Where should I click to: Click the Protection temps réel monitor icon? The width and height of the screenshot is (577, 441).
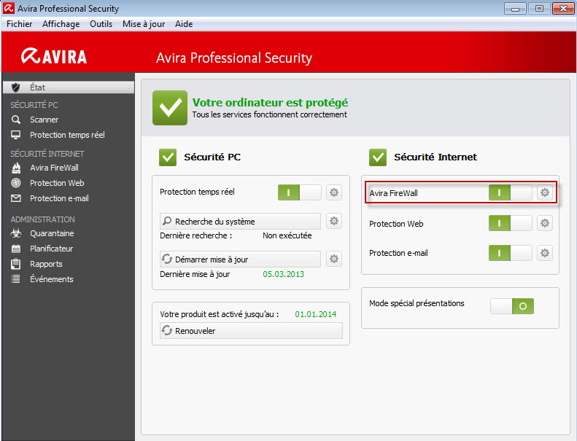16,135
